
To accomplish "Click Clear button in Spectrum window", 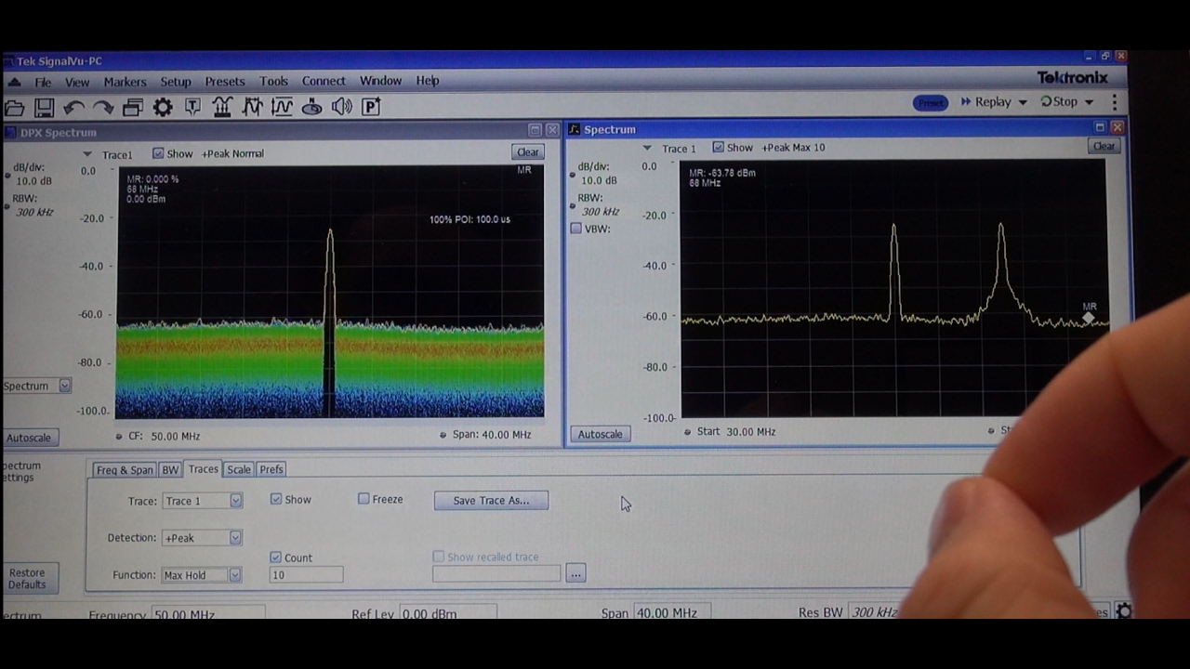I will coord(1104,146).
